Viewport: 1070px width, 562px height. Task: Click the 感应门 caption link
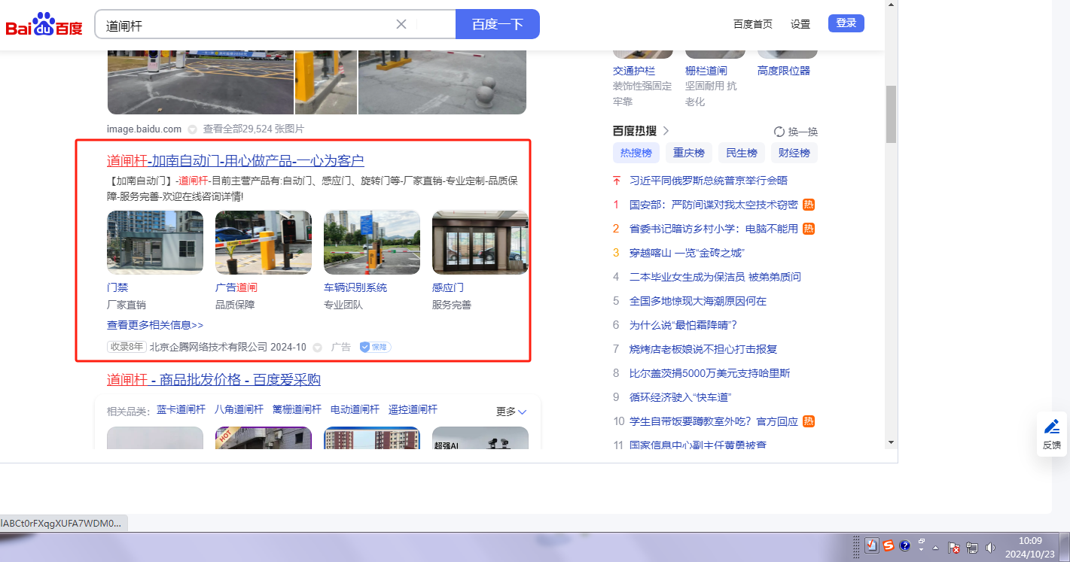pyautogui.click(x=448, y=287)
